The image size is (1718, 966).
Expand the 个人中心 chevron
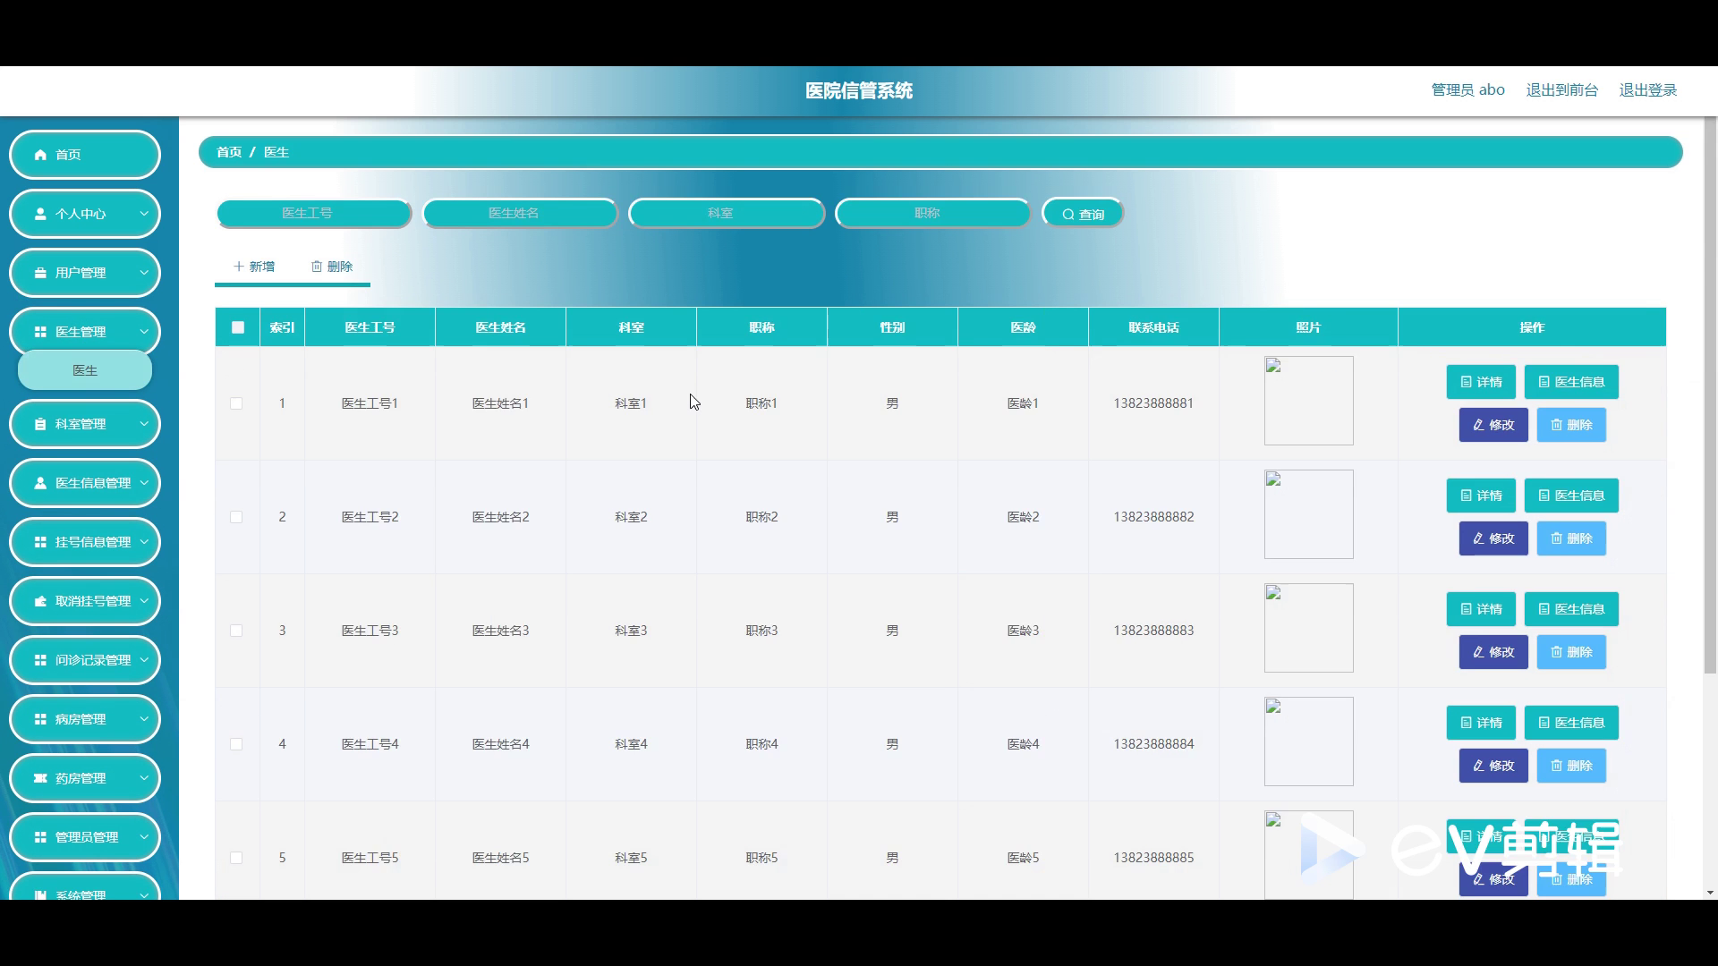click(x=144, y=214)
